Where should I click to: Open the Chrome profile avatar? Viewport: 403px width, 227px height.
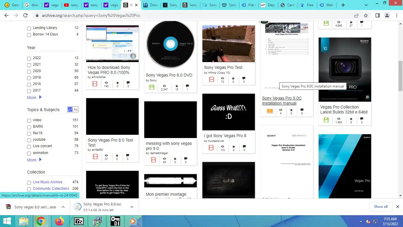click(x=388, y=15)
